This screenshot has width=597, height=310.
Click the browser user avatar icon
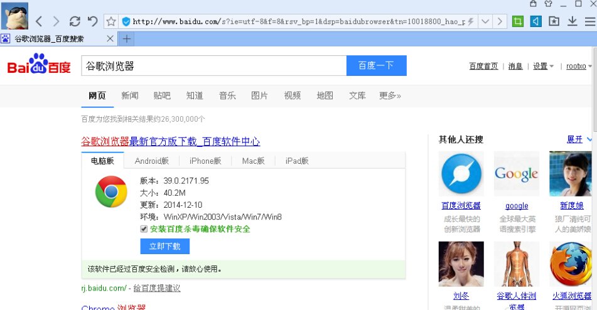(15, 16)
